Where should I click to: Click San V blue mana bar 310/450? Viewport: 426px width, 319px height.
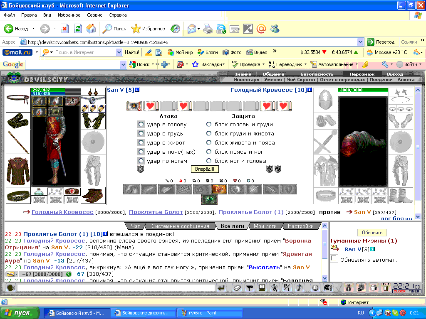[x=56, y=93]
